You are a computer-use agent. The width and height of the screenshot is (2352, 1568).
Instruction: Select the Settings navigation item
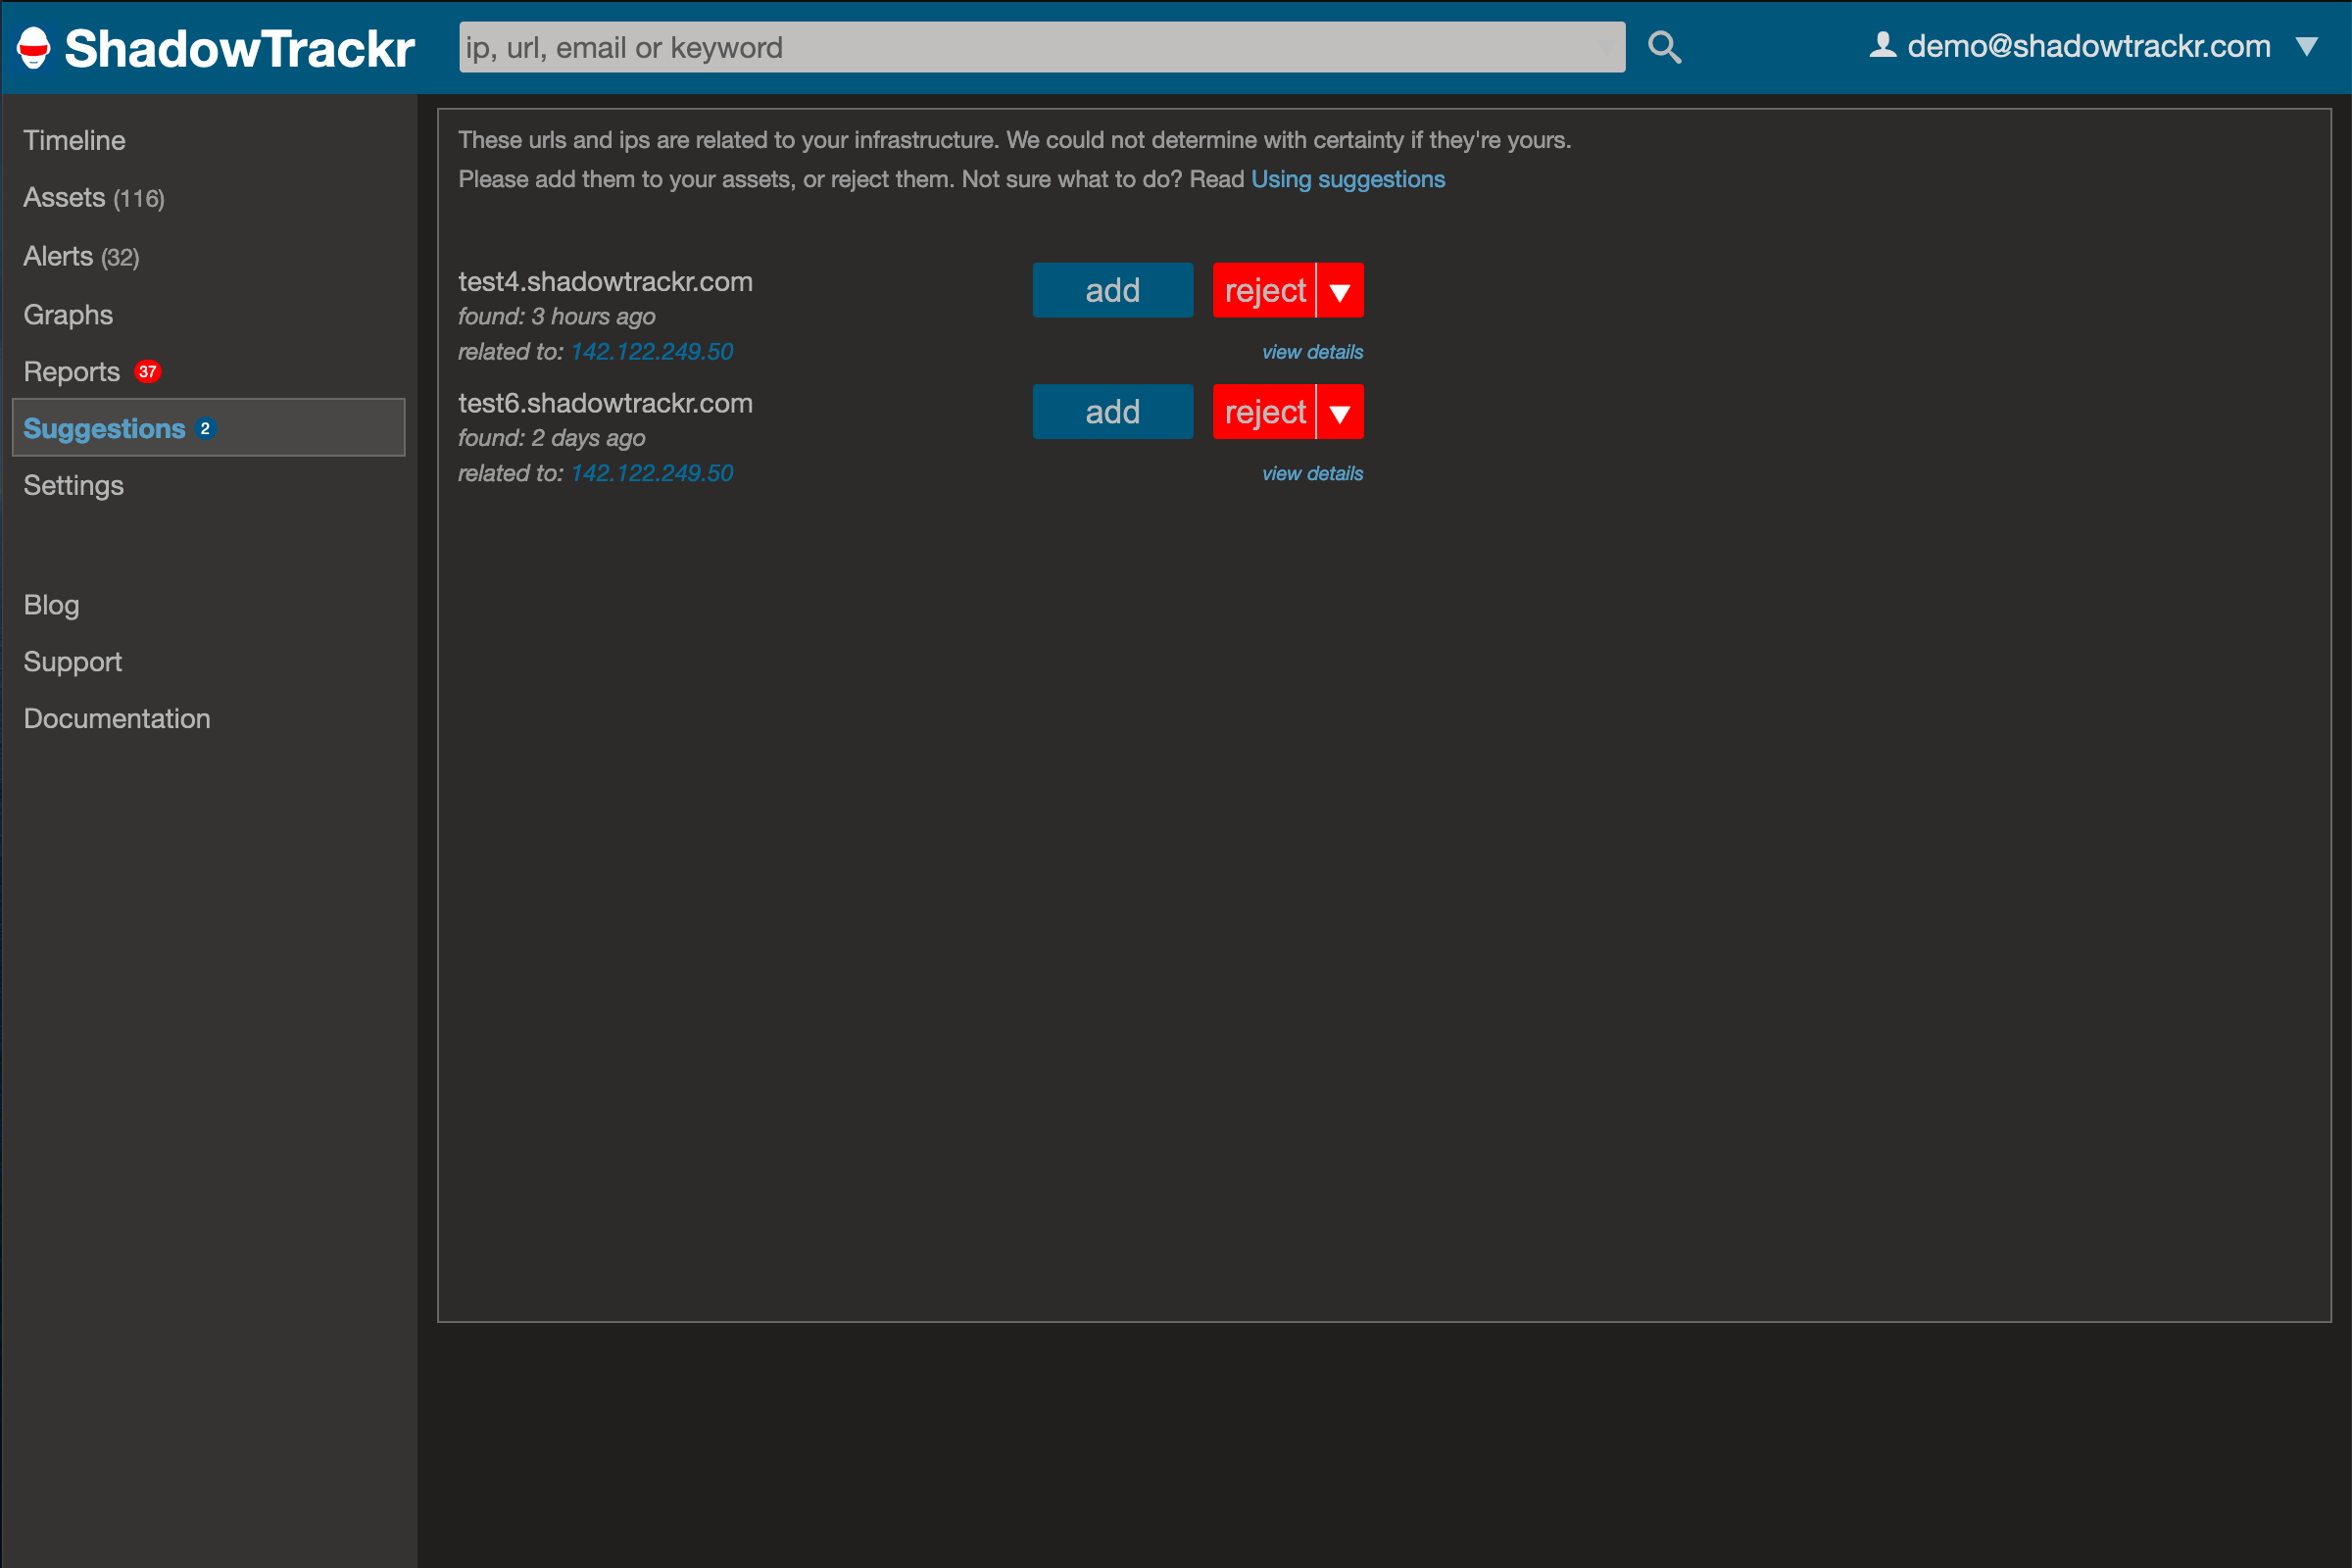(x=73, y=485)
